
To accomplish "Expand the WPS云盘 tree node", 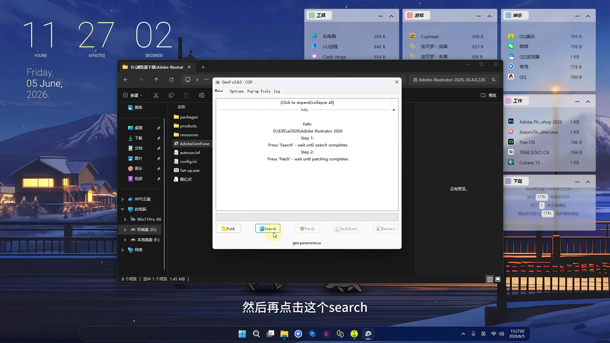I will point(123,199).
